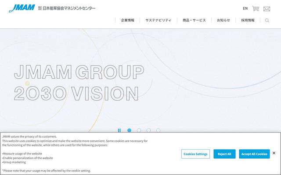Select the second slideshow indicator dot
The height and width of the screenshot is (175, 281).
point(139,130)
